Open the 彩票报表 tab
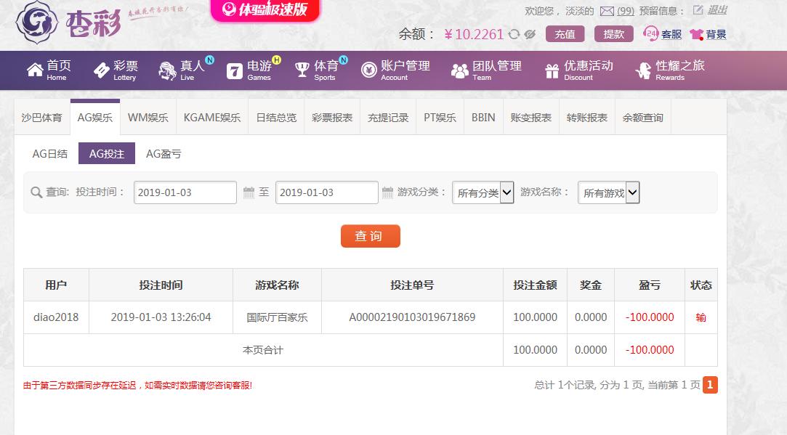787x435 pixels. 332,118
